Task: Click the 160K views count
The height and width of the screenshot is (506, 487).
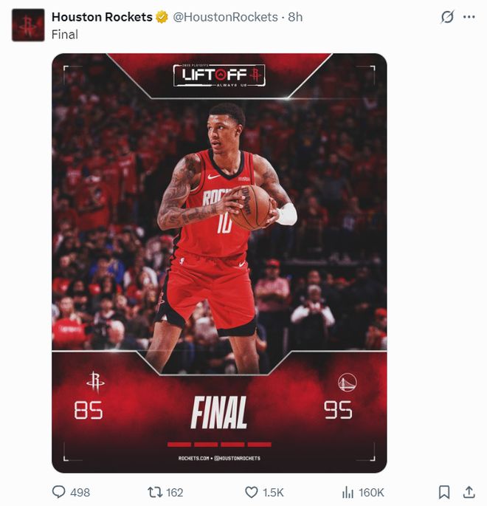Action: 371,493
